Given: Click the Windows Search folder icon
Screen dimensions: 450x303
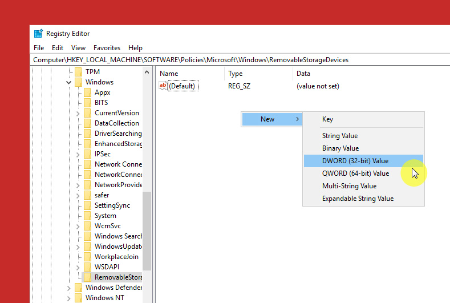Looking at the screenshot, I should (x=87, y=236).
